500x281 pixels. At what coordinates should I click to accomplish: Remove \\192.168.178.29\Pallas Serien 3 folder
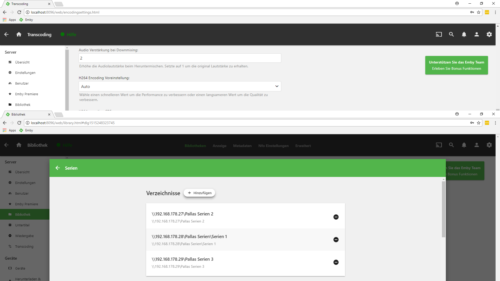[x=336, y=262]
